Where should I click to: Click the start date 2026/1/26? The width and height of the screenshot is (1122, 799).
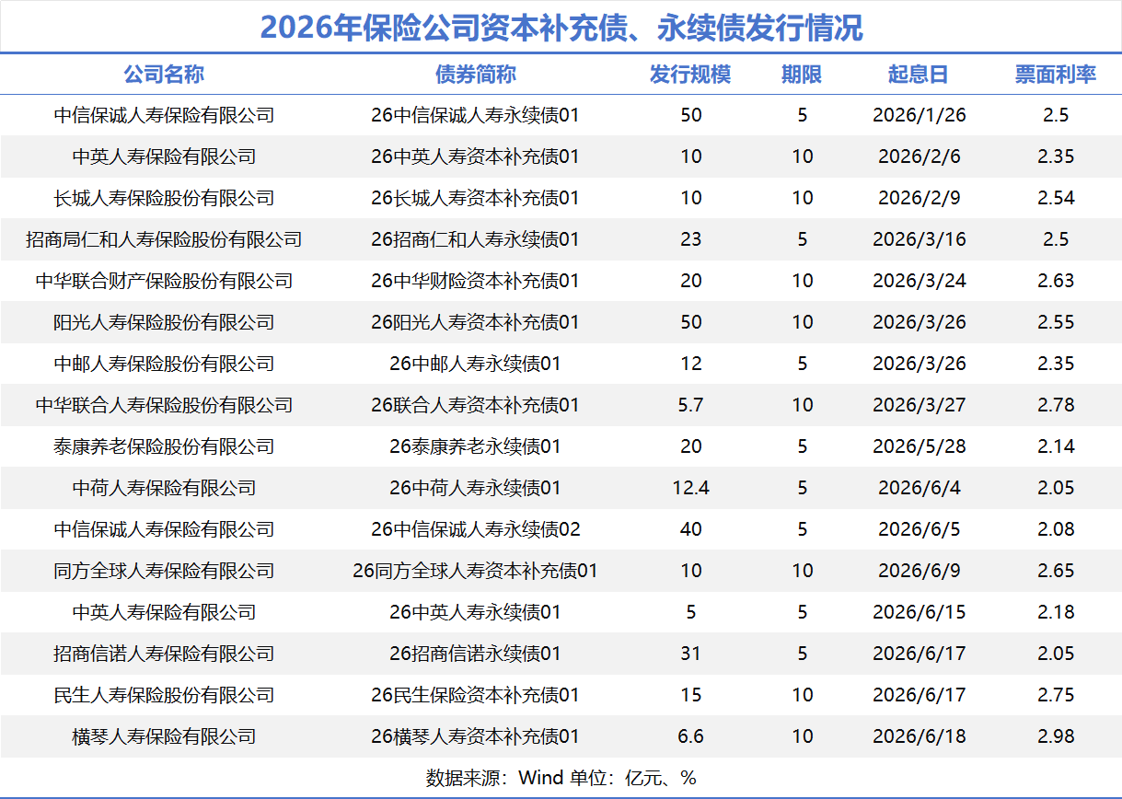(x=919, y=115)
